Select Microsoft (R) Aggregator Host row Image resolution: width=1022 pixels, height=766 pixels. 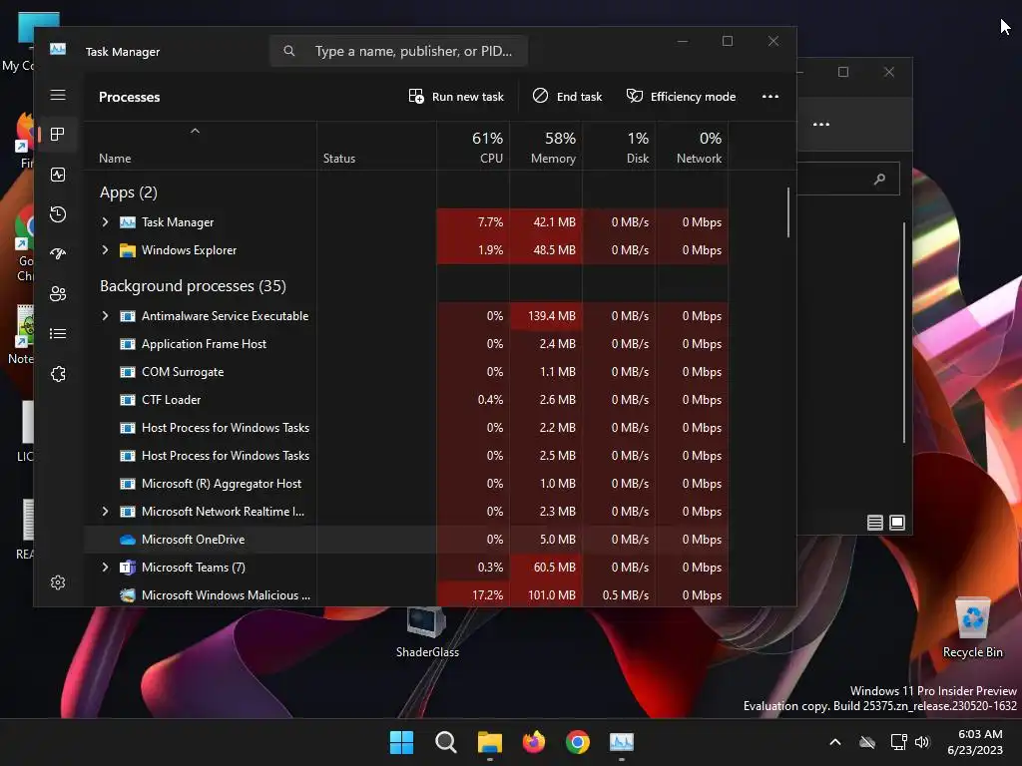click(406, 484)
